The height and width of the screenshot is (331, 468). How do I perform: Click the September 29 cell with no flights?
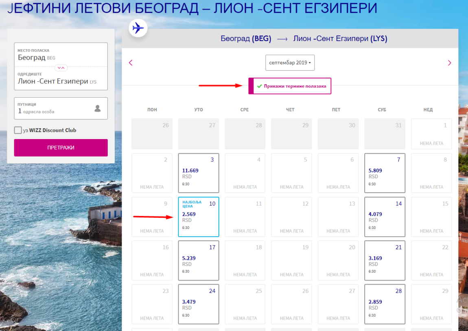pyautogui.click(x=431, y=304)
